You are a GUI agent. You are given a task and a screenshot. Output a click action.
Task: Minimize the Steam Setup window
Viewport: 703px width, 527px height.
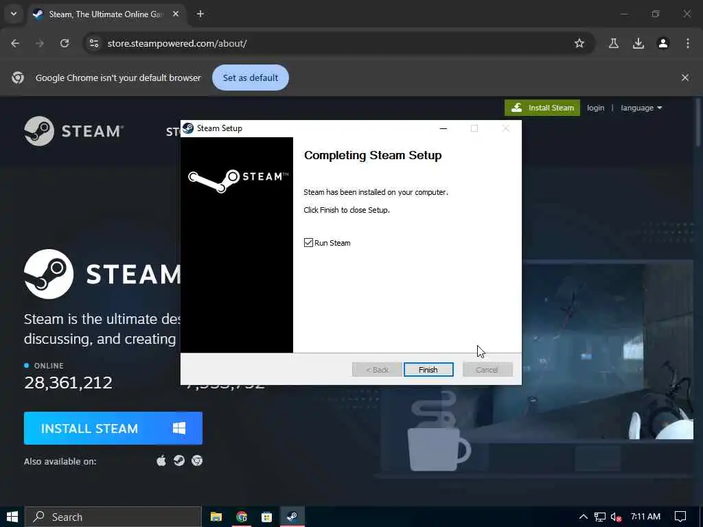pyautogui.click(x=443, y=128)
